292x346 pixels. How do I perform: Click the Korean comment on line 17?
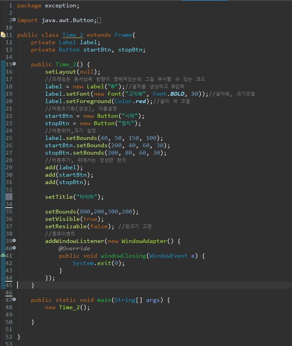[x=125, y=79]
